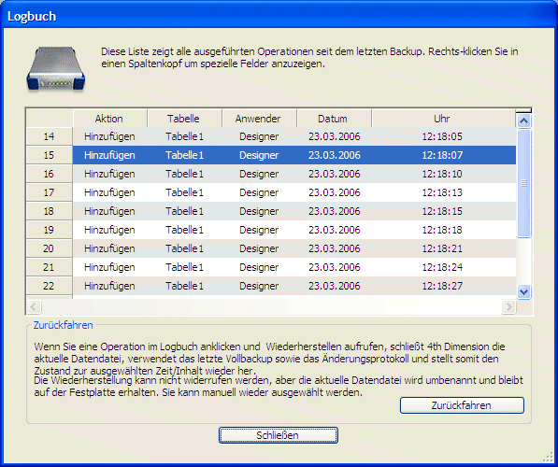Image resolution: width=558 pixels, height=467 pixels.
Task: Sort by the Aktion column header
Action: [x=110, y=119]
